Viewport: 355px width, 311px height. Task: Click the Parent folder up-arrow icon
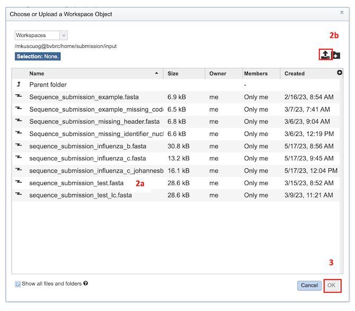point(19,84)
